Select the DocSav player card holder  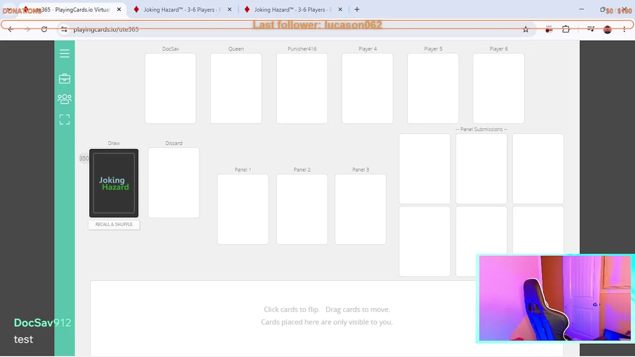[171, 88]
